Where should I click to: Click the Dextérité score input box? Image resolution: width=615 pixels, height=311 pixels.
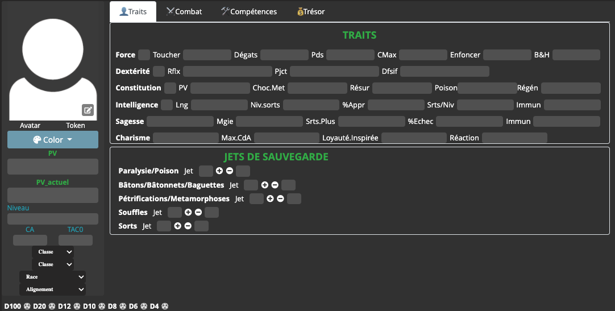[159, 72]
